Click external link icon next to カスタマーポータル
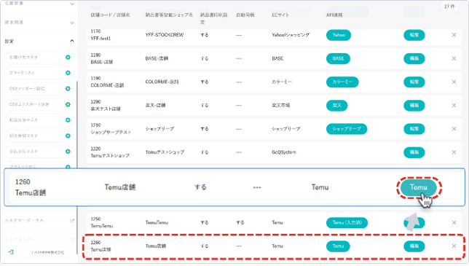The image size is (469, 266). click(x=72, y=221)
